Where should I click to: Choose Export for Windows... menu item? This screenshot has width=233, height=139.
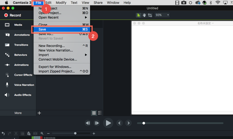pyautogui.click(x=62, y=67)
